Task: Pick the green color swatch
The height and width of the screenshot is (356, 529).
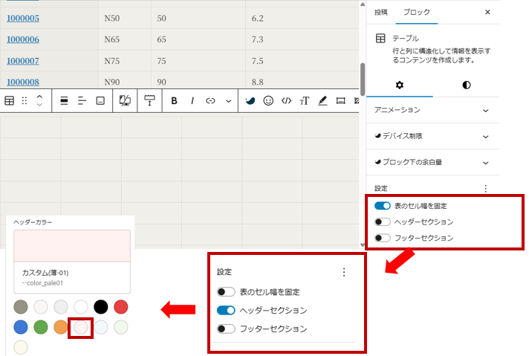Action: (x=41, y=327)
